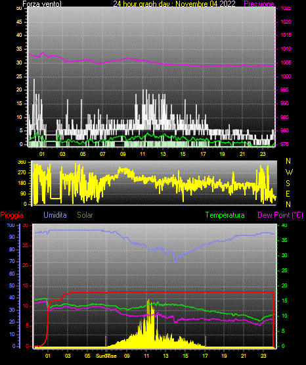Click the 'E' wind direction label

coord(288,193)
